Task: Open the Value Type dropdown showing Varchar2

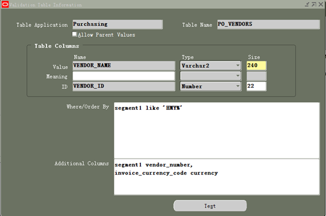Action: click(x=210, y=65)
